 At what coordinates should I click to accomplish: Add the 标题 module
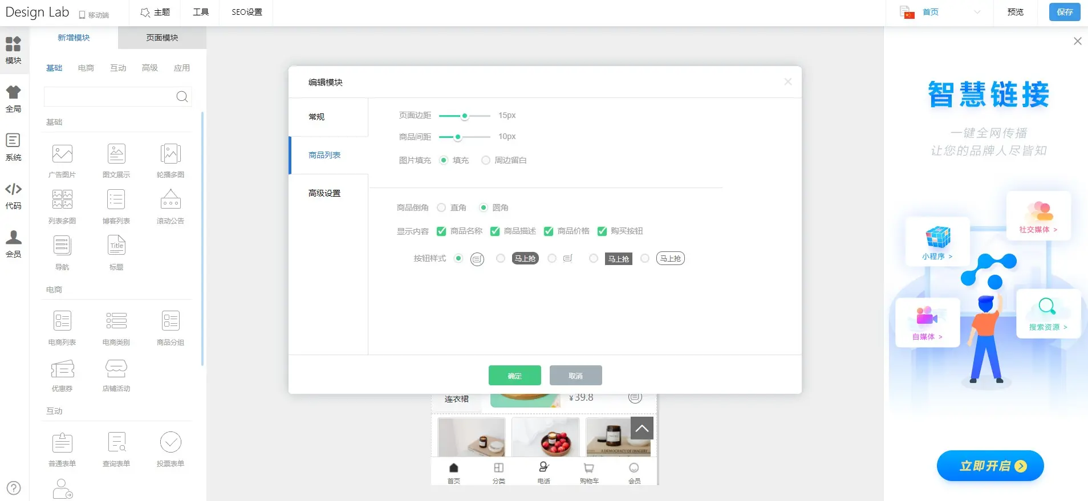(x=116, y=252)
